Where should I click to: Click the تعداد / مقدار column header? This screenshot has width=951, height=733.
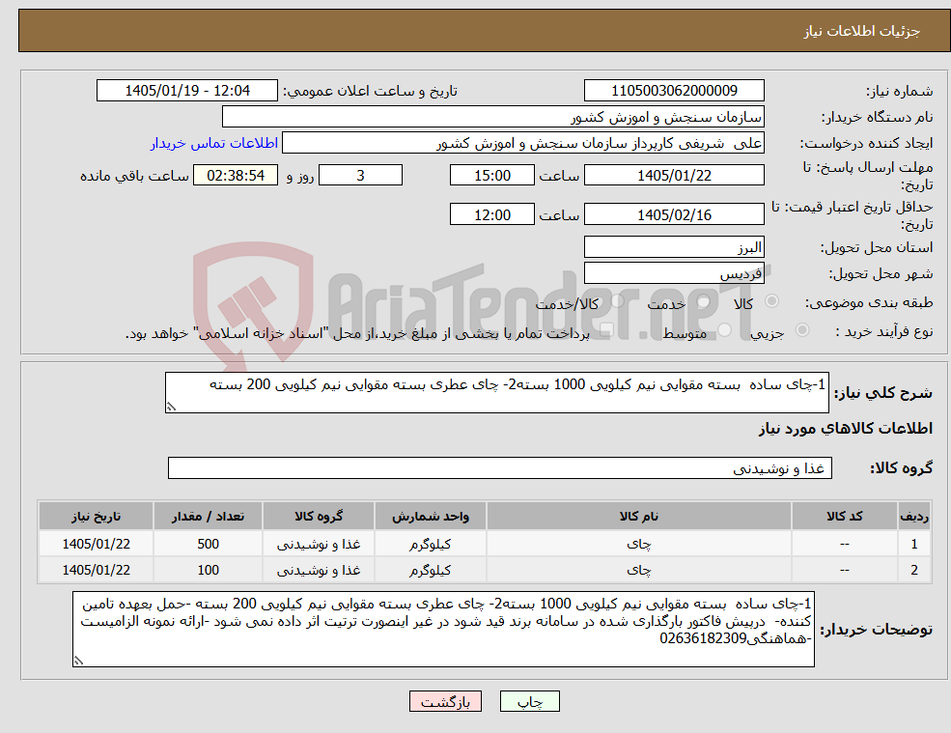click(x=208, y=516)
